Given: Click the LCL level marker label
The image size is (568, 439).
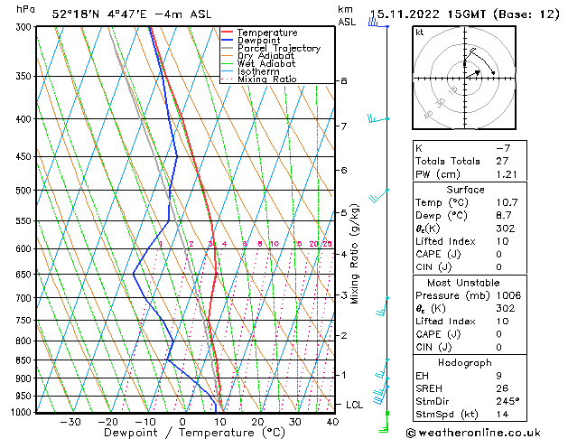Looking at the screenshot, I should point(354,405).
